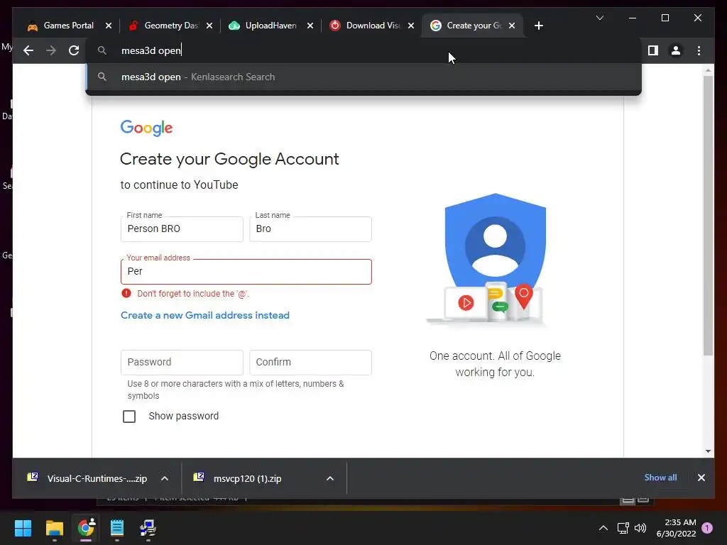Viewport: 727px width, 545px height.
Task: Close the Create your Google Account tab
Action: coord(512,26)
